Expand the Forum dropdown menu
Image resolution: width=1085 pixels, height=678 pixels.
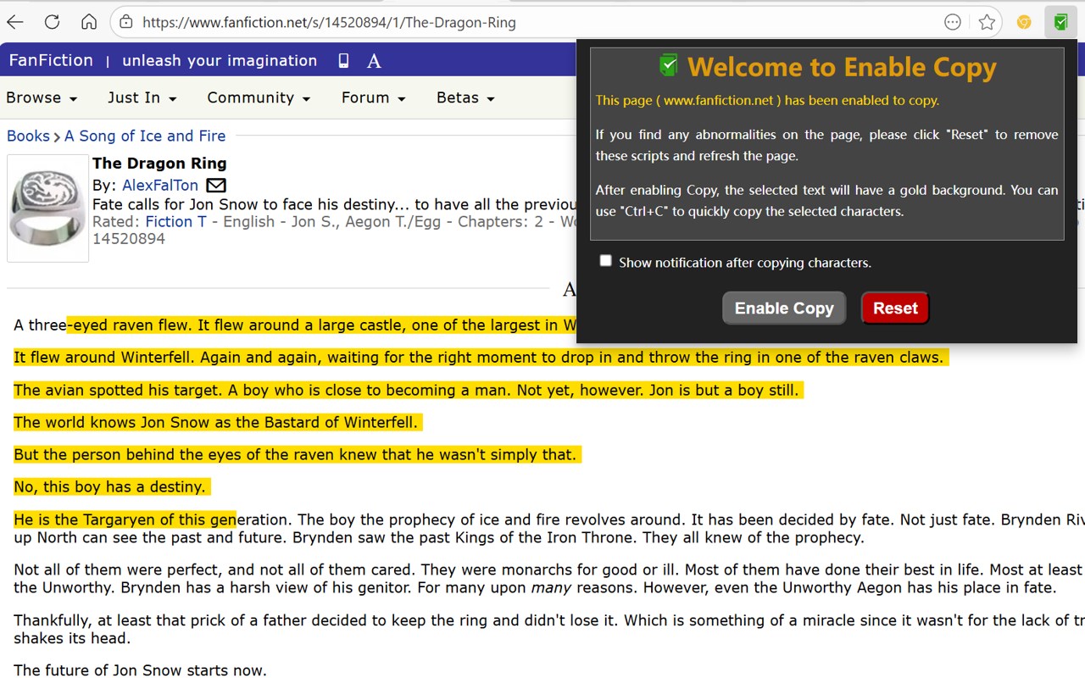tap(374, 97)
